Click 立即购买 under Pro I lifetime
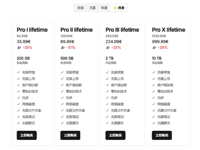 (x=27, y=135)
